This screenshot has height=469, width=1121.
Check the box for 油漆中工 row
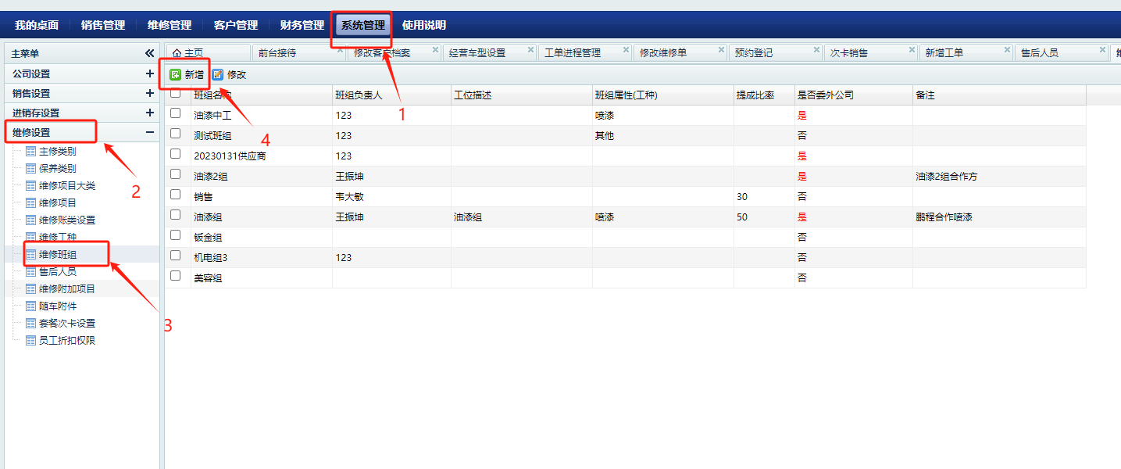click(176, 113)
